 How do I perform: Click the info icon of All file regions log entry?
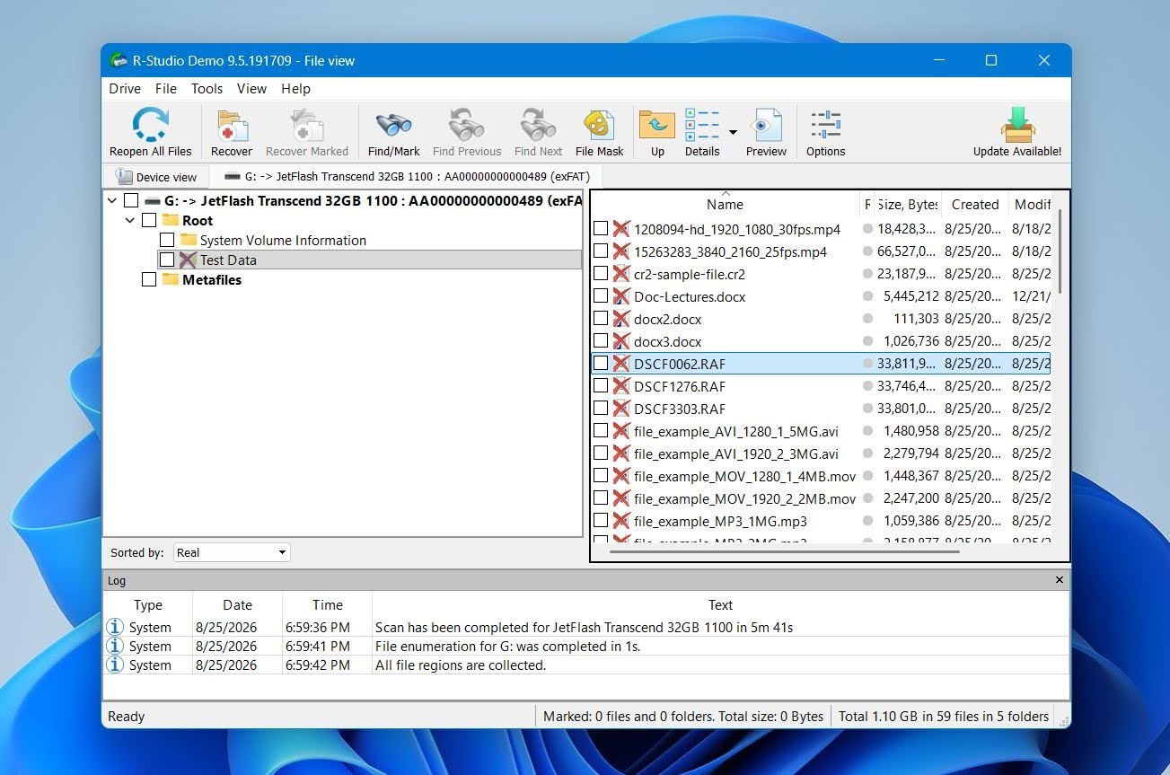click(114, 665)
